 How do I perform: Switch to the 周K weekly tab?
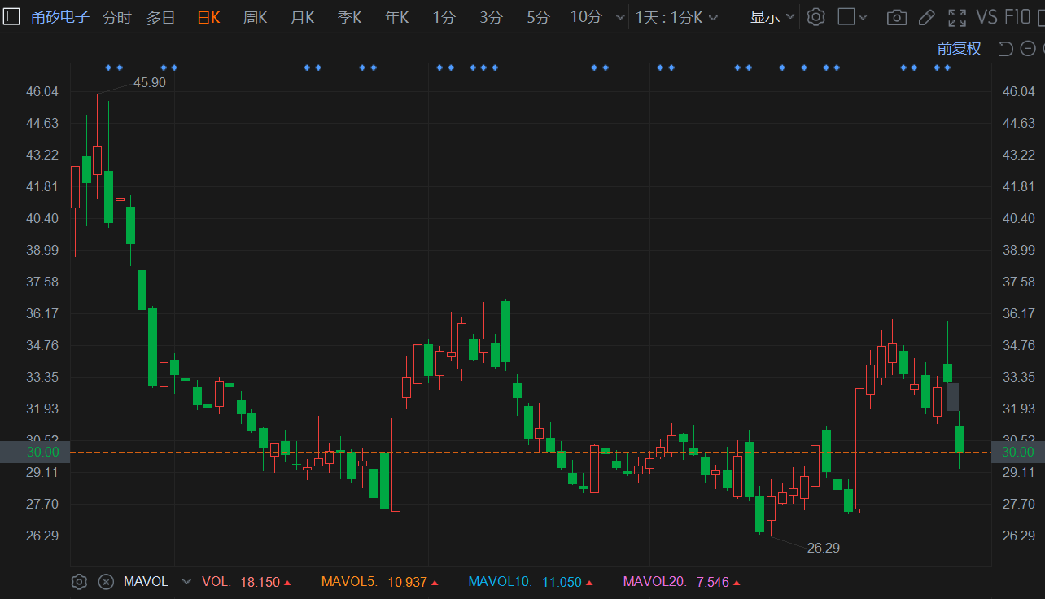tap(255, 17)
